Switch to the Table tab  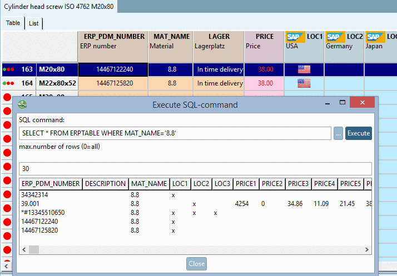[x=13, y=23]
